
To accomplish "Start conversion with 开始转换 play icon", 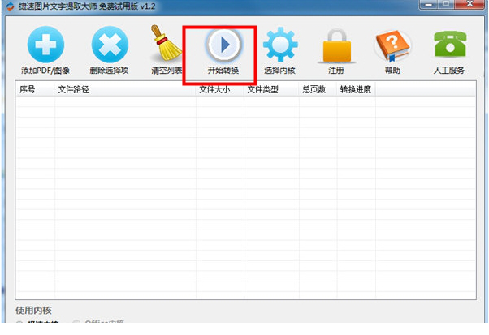I will click(x=223, y=45).
